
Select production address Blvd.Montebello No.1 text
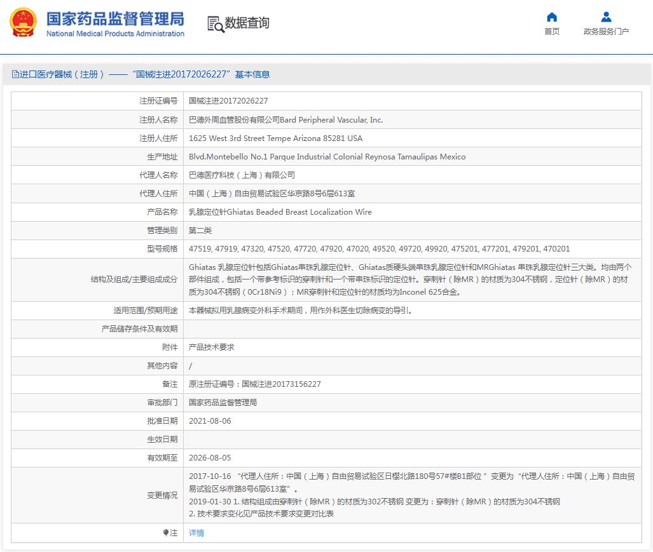327,156
